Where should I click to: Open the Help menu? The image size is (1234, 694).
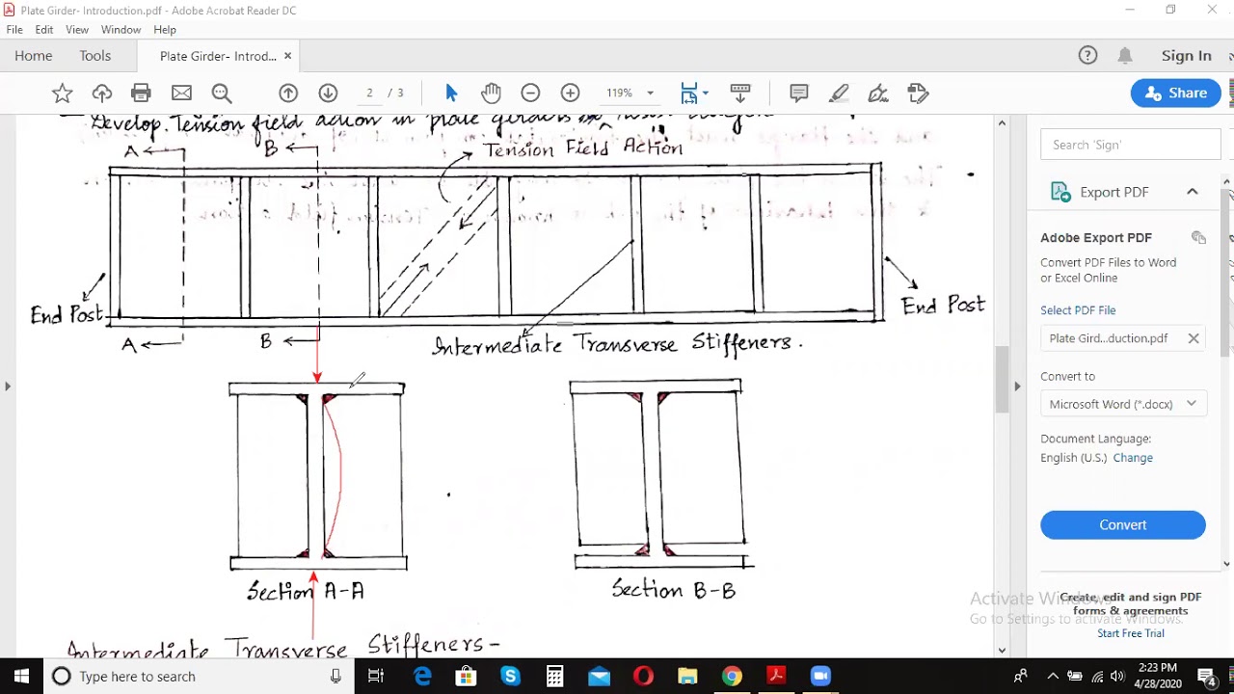pyautogui.click(x=165, y=30)
